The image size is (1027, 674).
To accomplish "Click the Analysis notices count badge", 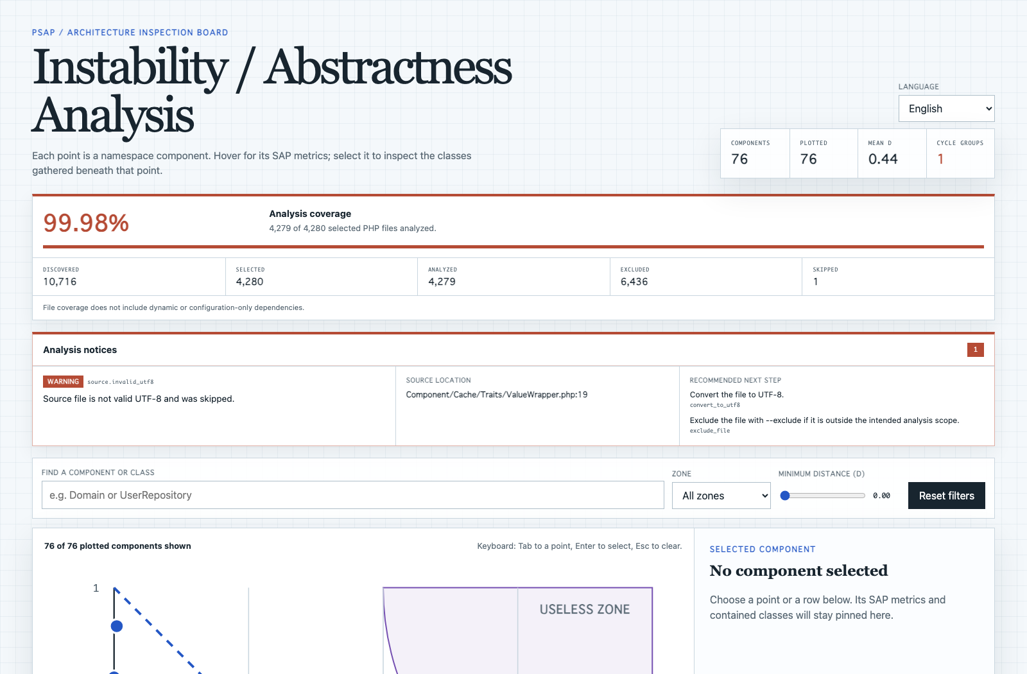I will pos(975,350).
